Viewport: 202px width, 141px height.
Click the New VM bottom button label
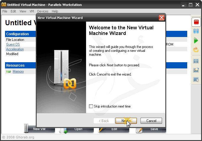(39, 129)
